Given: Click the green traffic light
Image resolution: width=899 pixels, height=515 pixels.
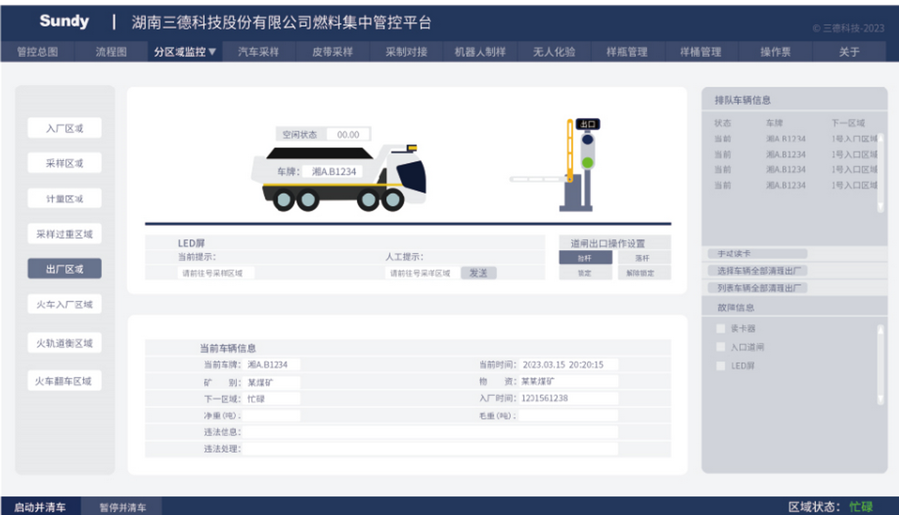Looking at the screenshot, I should (588, 162).
